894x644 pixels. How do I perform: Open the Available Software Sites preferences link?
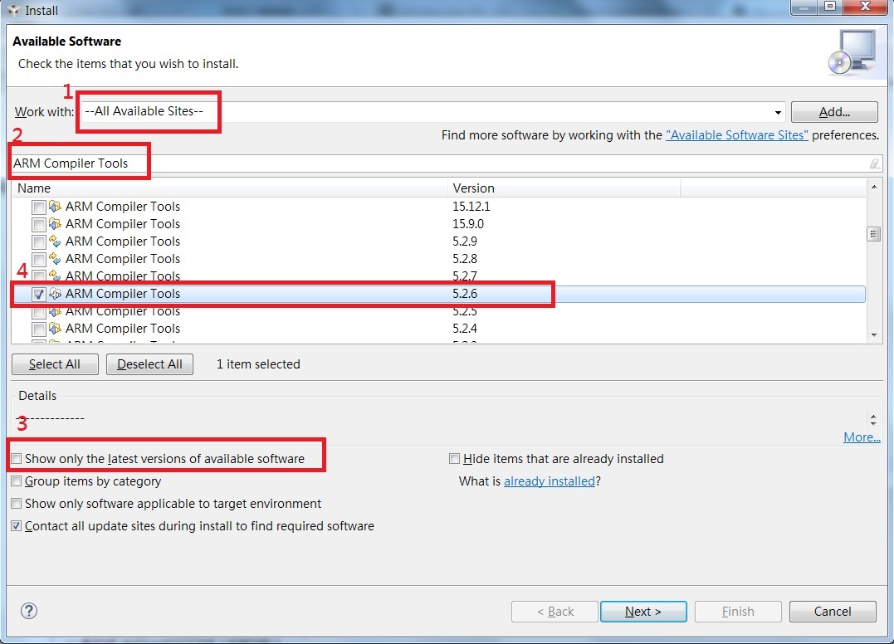[x=736, y=135]
